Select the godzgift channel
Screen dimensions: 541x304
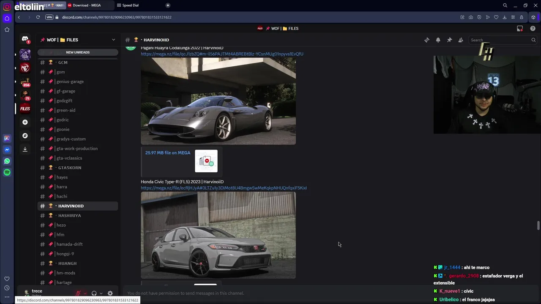(x=78, y=100)
